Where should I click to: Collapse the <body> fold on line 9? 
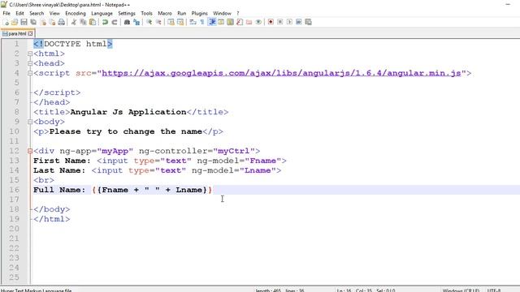(30, 122)
